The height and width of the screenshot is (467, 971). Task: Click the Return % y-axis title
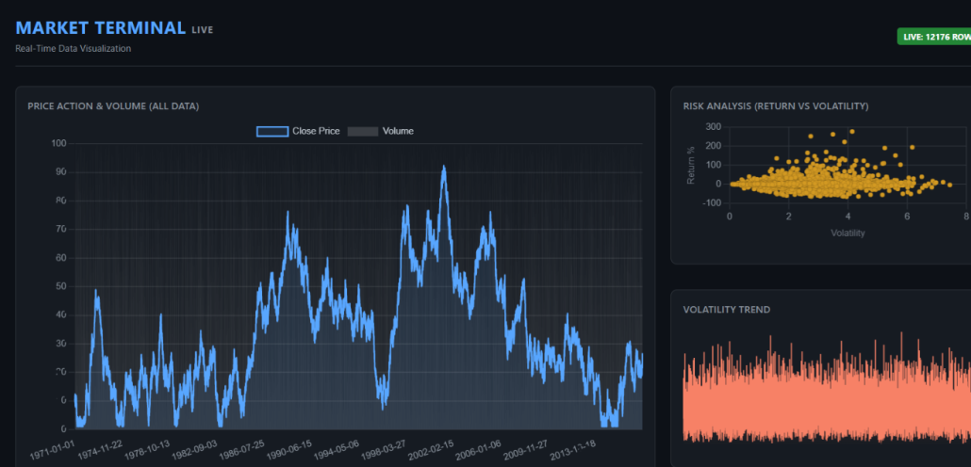(691, 166)
